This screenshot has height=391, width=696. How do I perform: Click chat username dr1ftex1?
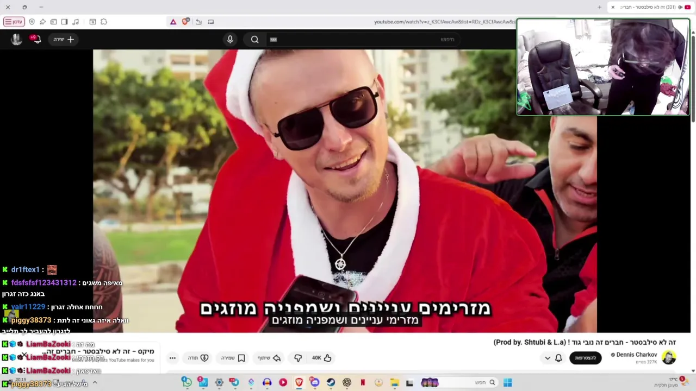click(25, 269)
